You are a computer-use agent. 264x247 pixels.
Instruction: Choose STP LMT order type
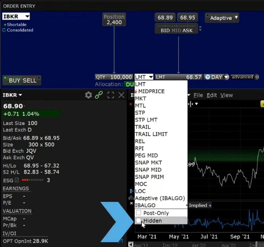pos(161,120)
